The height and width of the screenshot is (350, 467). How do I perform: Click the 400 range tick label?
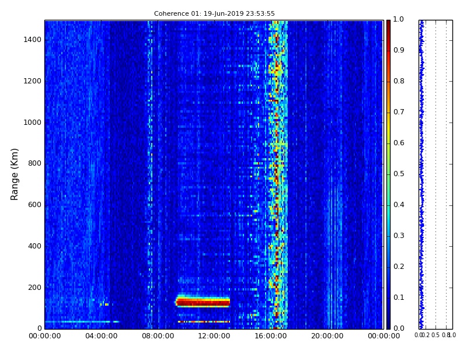pyautogui.click(x=34, y=246)
